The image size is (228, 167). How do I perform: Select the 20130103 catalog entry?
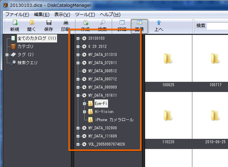(97, 38)
